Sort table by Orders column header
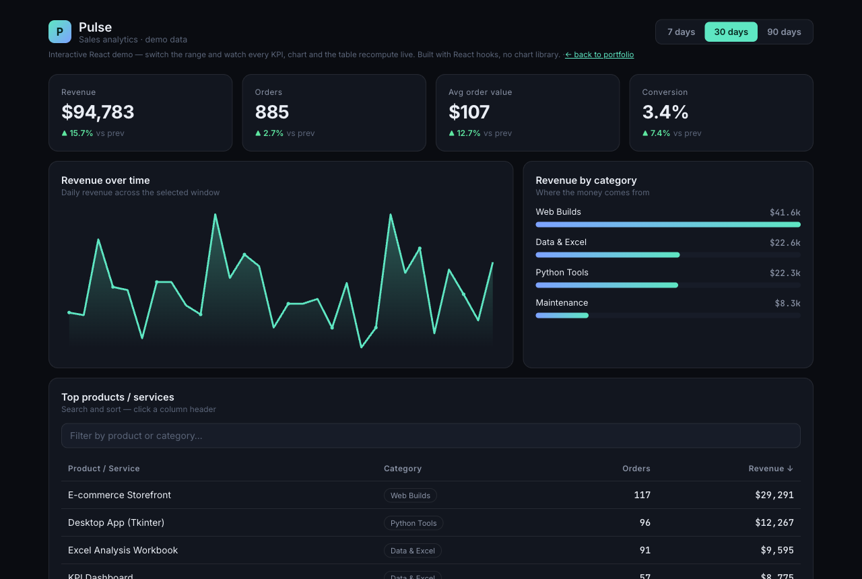 click(x=636, y=469)
